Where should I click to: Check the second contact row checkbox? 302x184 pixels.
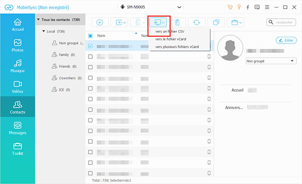pyautogui.click(x=90, y=57)
